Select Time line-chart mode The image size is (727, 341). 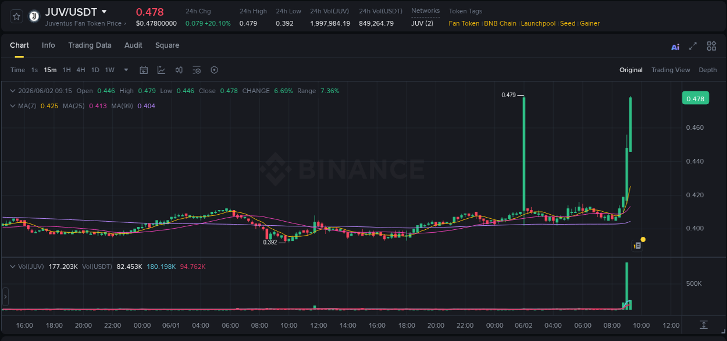pyautogui.click(x=17, y=70)
